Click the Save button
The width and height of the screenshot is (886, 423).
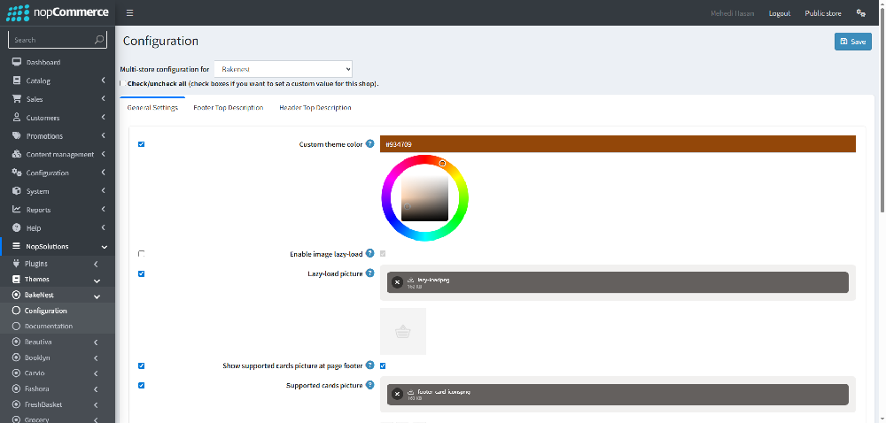tap(852, 42)
